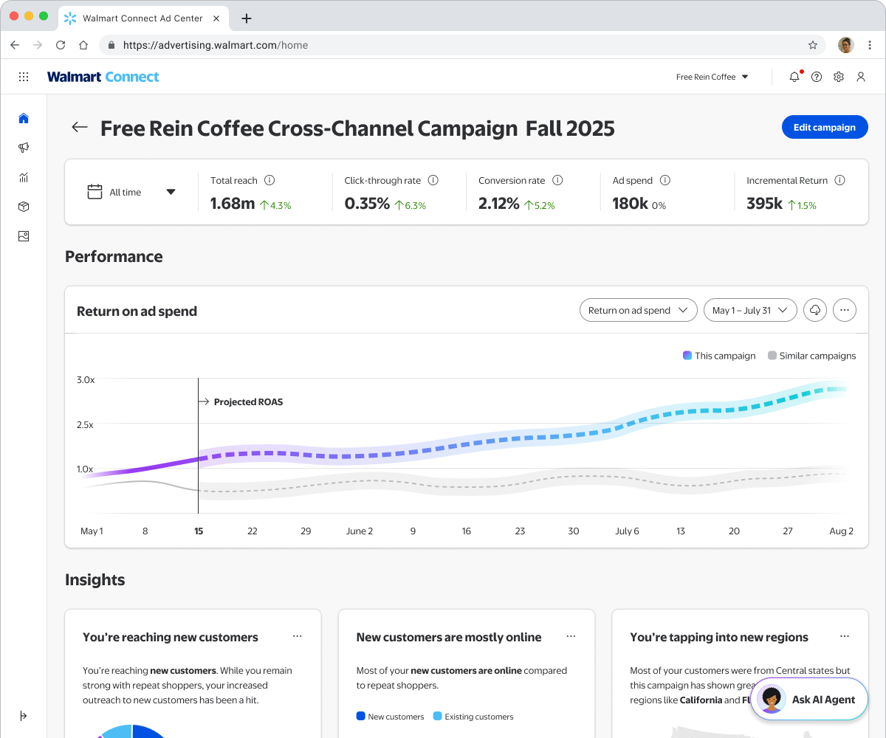The width and height of the screenshot is (886, 738).
Task: Click the Projected ROAS marker label
Action: point(248,402)
